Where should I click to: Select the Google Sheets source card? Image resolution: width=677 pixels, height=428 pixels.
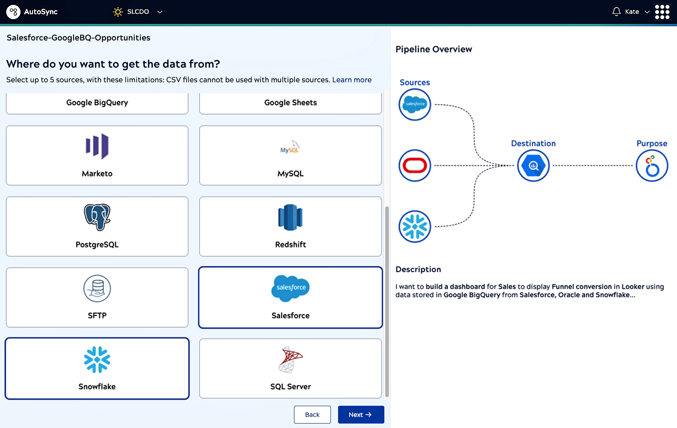tap(290, 103)
